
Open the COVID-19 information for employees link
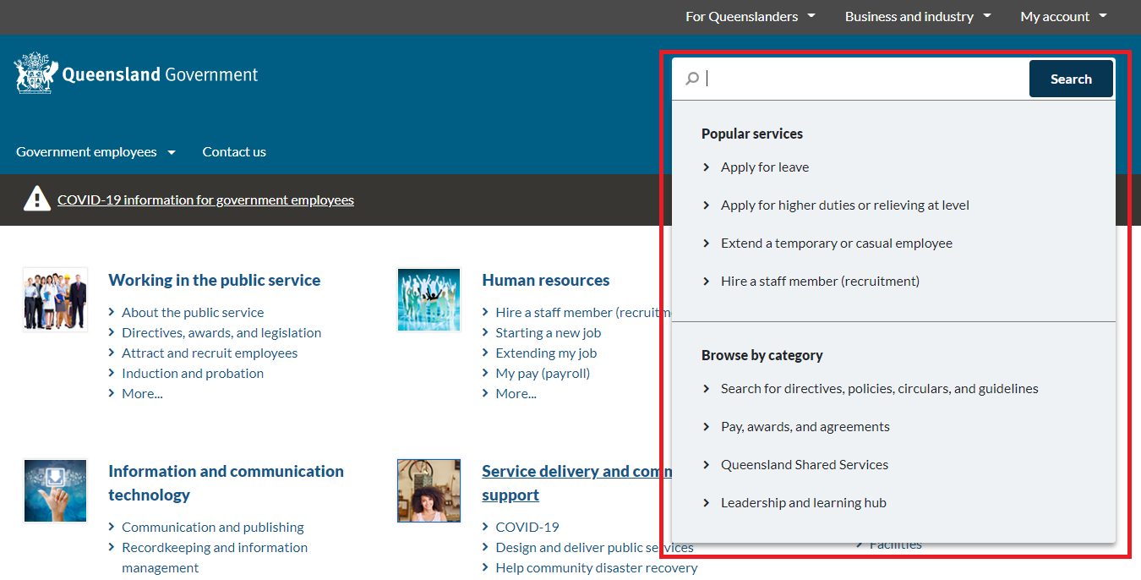click(x=205, y=200)
